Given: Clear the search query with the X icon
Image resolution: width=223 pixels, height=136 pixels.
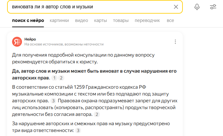Looking at the screenshot, I should click(176, 7).
